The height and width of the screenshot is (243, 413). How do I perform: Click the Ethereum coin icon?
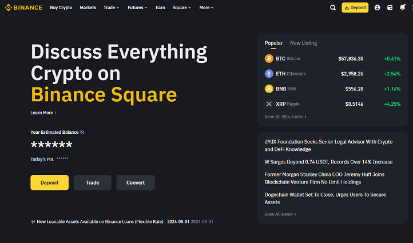click(x=269, y=74)
